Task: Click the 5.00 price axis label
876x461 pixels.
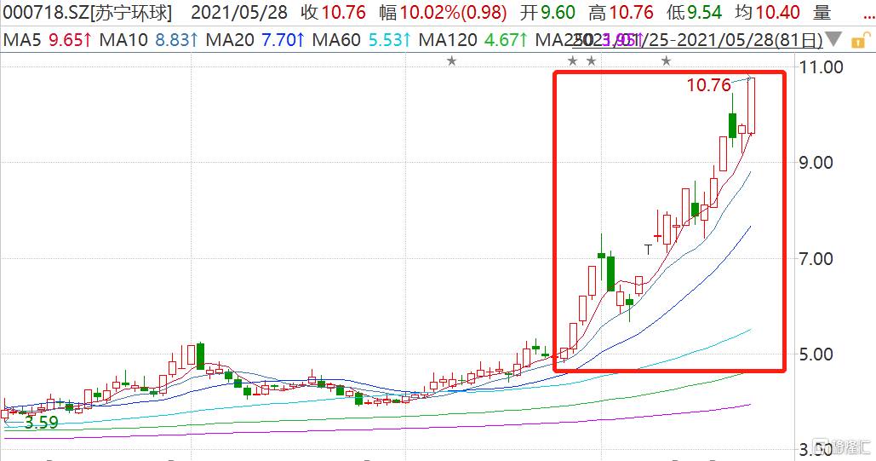Action: pos(816,354)
